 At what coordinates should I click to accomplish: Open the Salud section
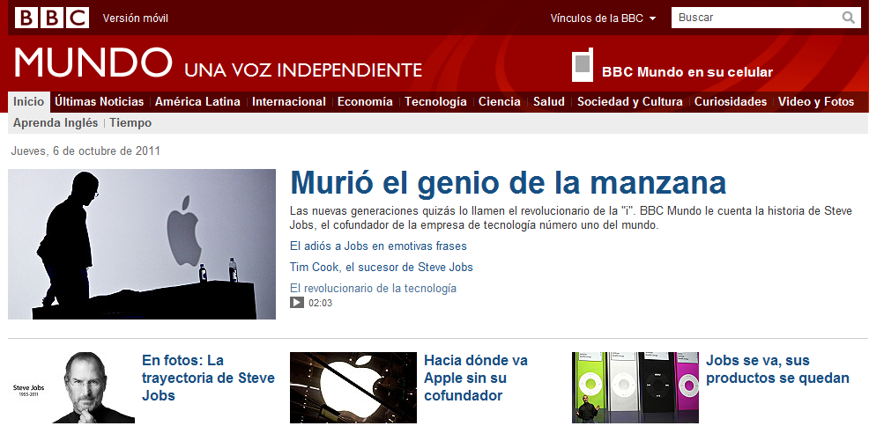(549, 102)
